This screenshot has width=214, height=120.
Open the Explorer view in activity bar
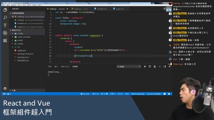click(x=5, y=10)
